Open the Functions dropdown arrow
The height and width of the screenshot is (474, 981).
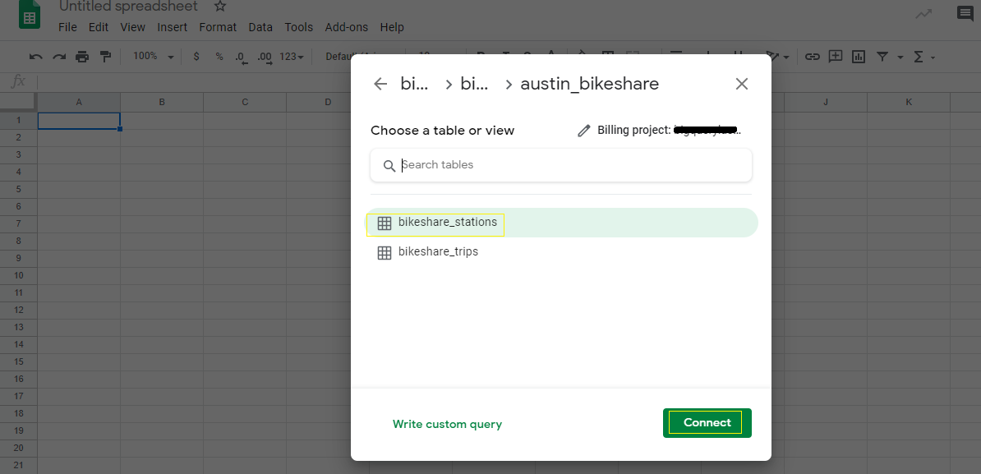[x=933, y=58]
